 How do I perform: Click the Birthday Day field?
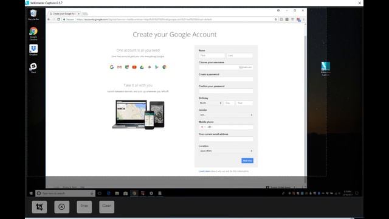(229, 103)
